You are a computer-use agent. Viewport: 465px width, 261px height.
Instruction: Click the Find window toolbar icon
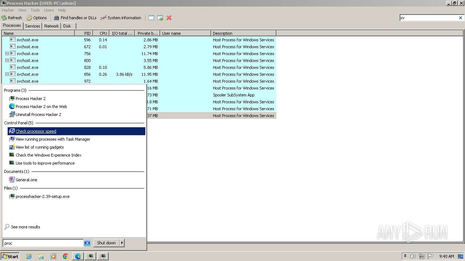coord(151,18)
